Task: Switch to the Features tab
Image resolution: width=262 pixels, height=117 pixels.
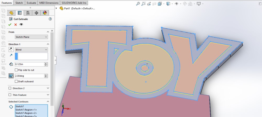Action: [7, 3]
